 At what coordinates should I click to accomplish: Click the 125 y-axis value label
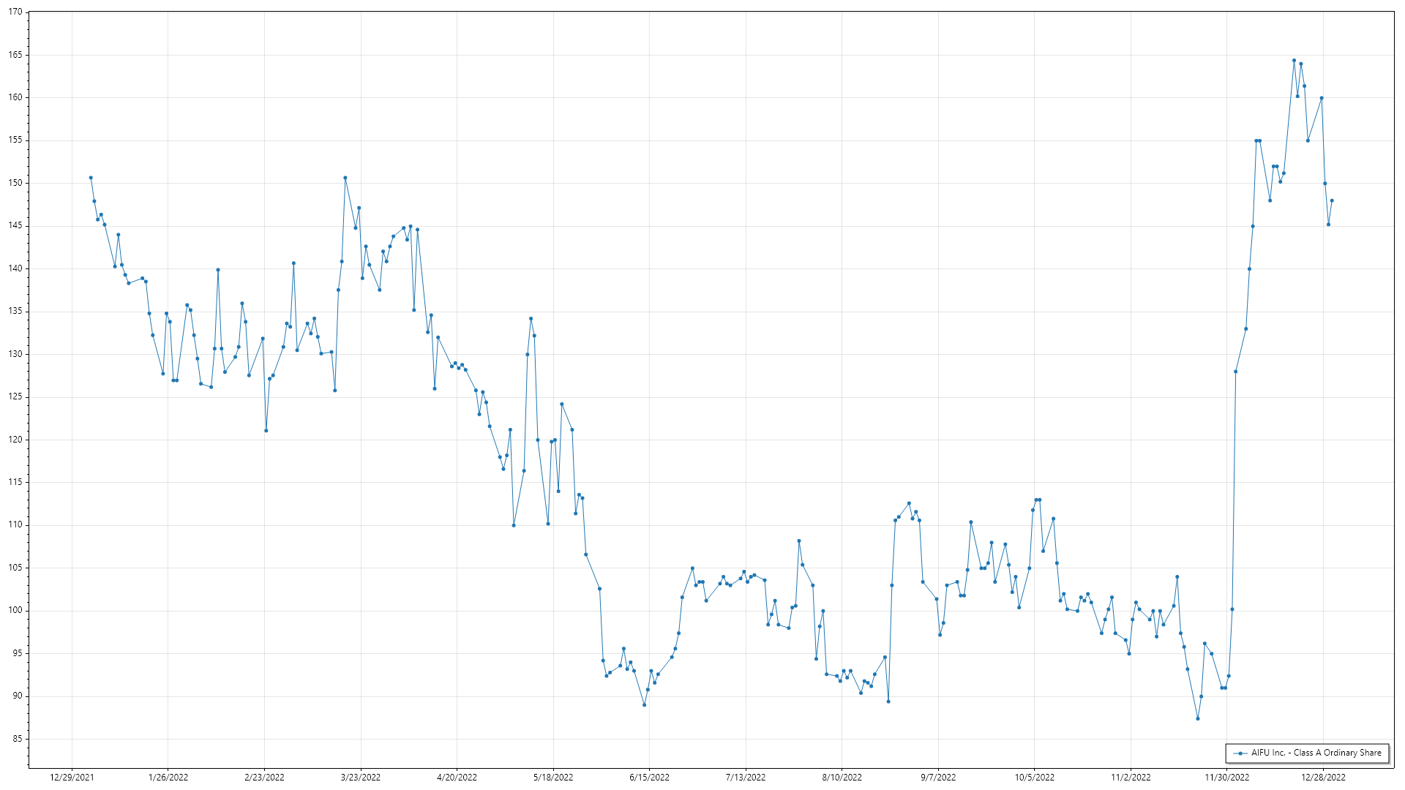(15, 397)
